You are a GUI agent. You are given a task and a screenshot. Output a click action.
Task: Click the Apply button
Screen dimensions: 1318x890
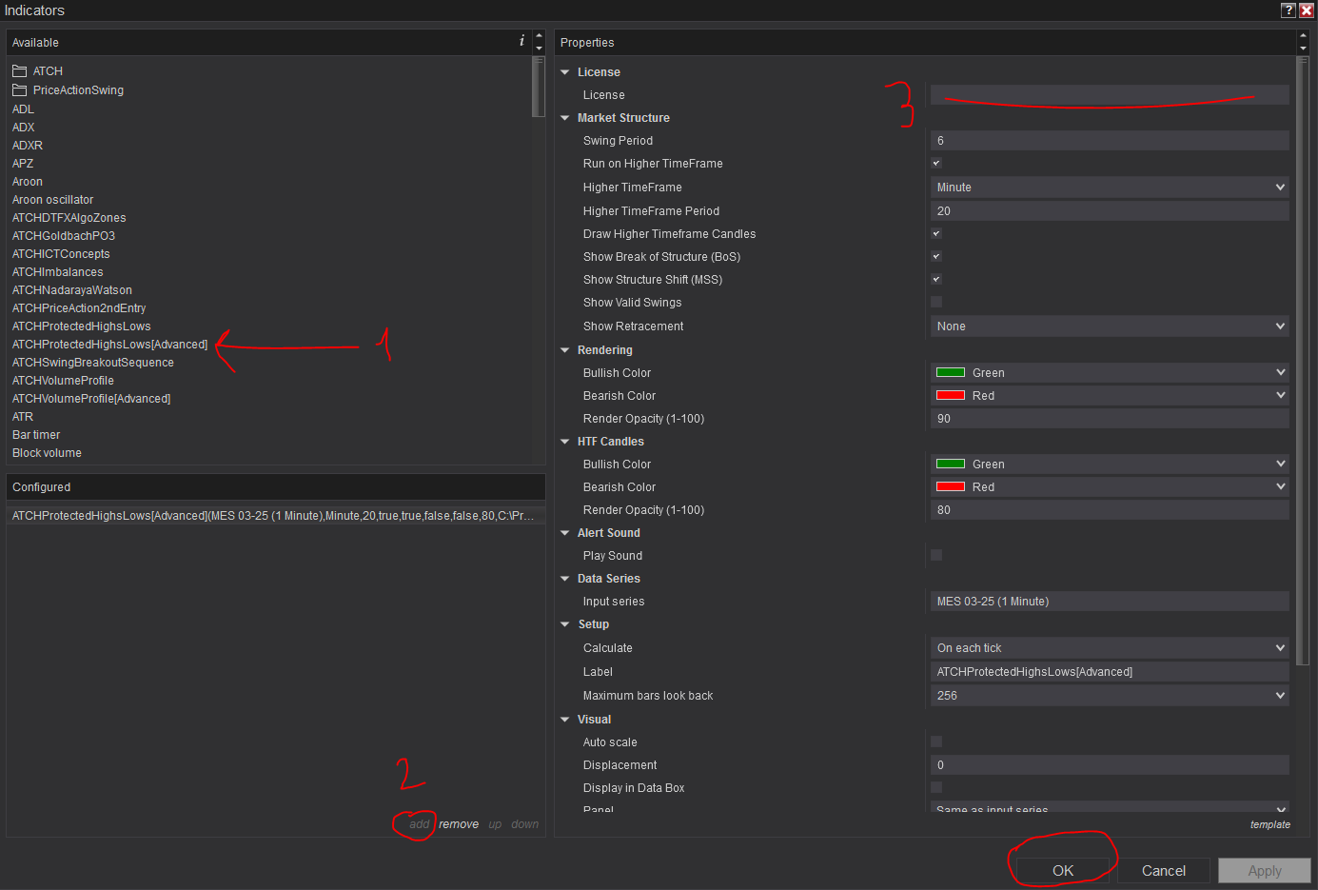tap(1265, 871)
